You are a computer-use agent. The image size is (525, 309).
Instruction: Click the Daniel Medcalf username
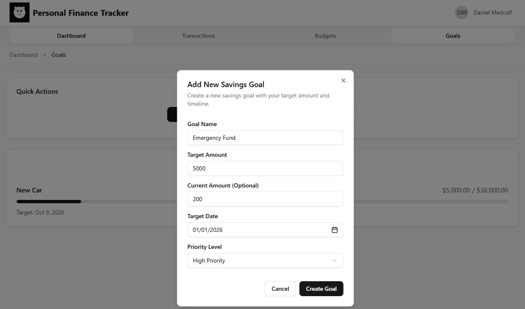click(x=493, y=13)
